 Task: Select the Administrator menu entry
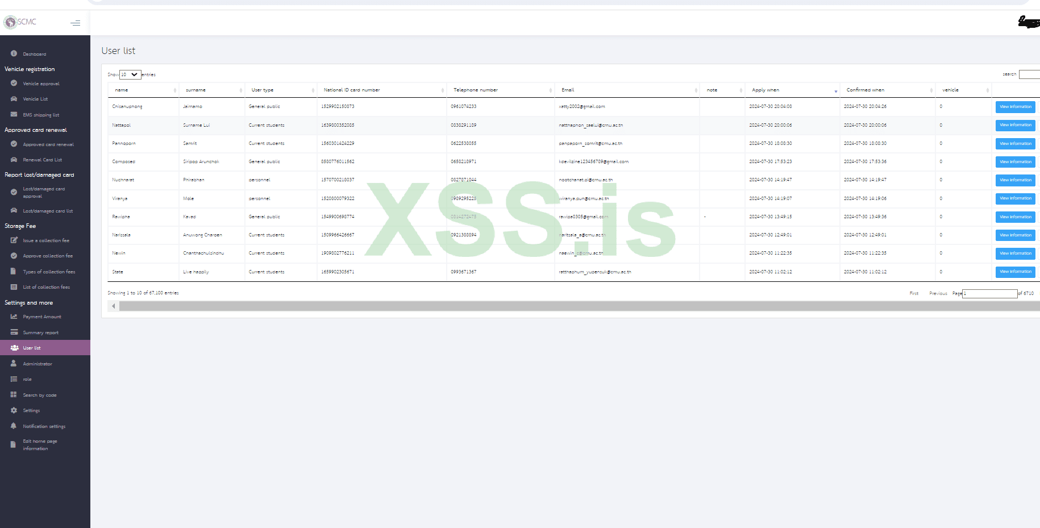click(x=38, y=364)
